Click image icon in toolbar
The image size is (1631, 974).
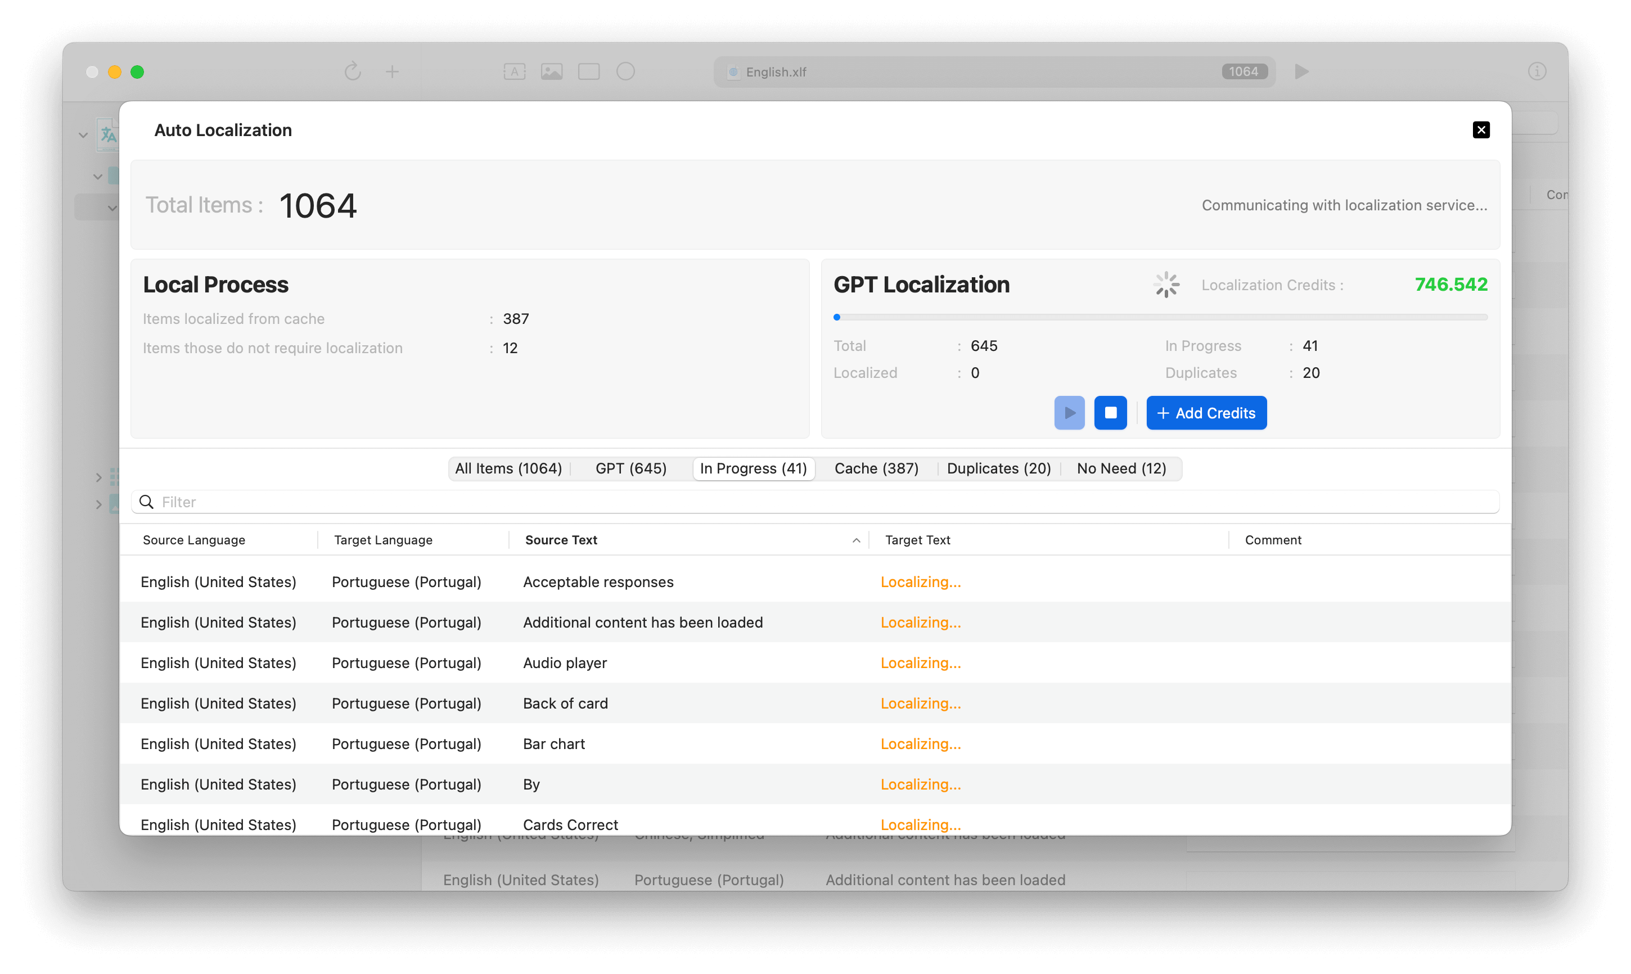pos(551,71)
